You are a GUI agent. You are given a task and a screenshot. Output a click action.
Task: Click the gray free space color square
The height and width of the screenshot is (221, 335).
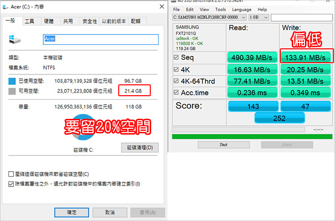[x=12, y=91]
